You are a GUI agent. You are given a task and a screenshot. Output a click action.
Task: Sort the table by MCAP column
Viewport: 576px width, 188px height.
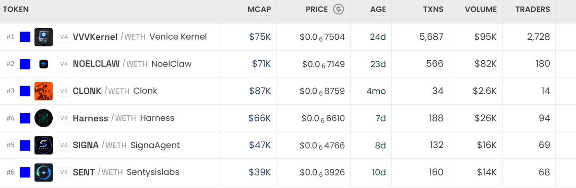point(259,10)
